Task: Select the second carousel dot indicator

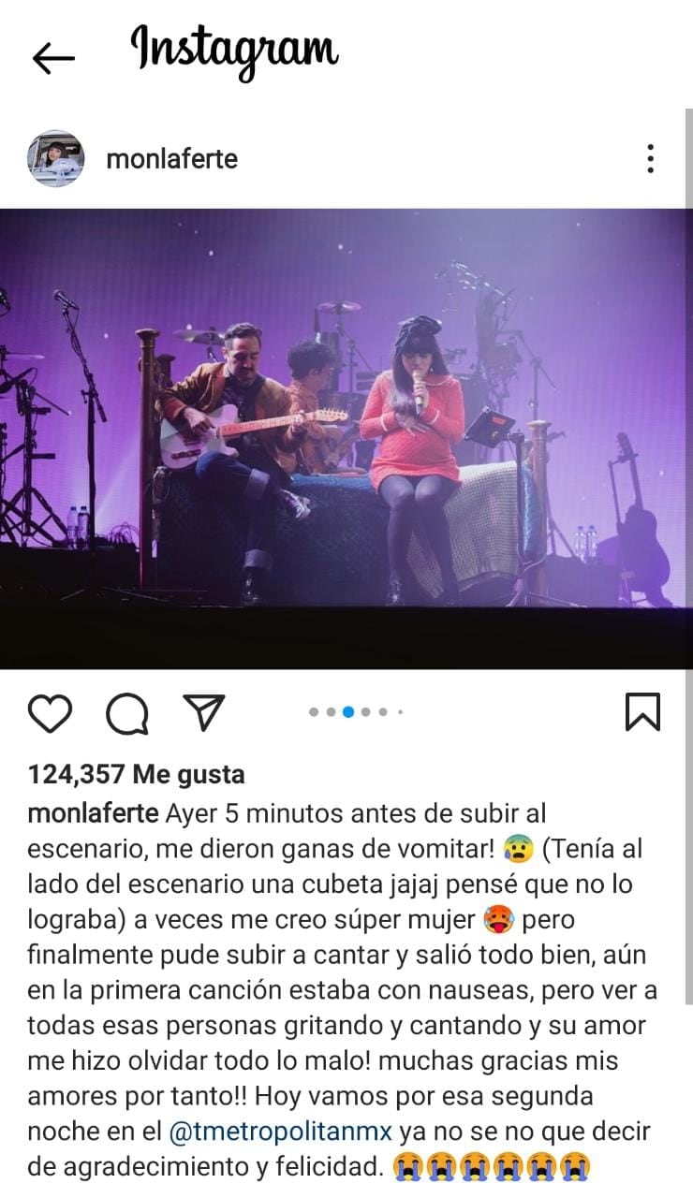Action: point(331,712)
